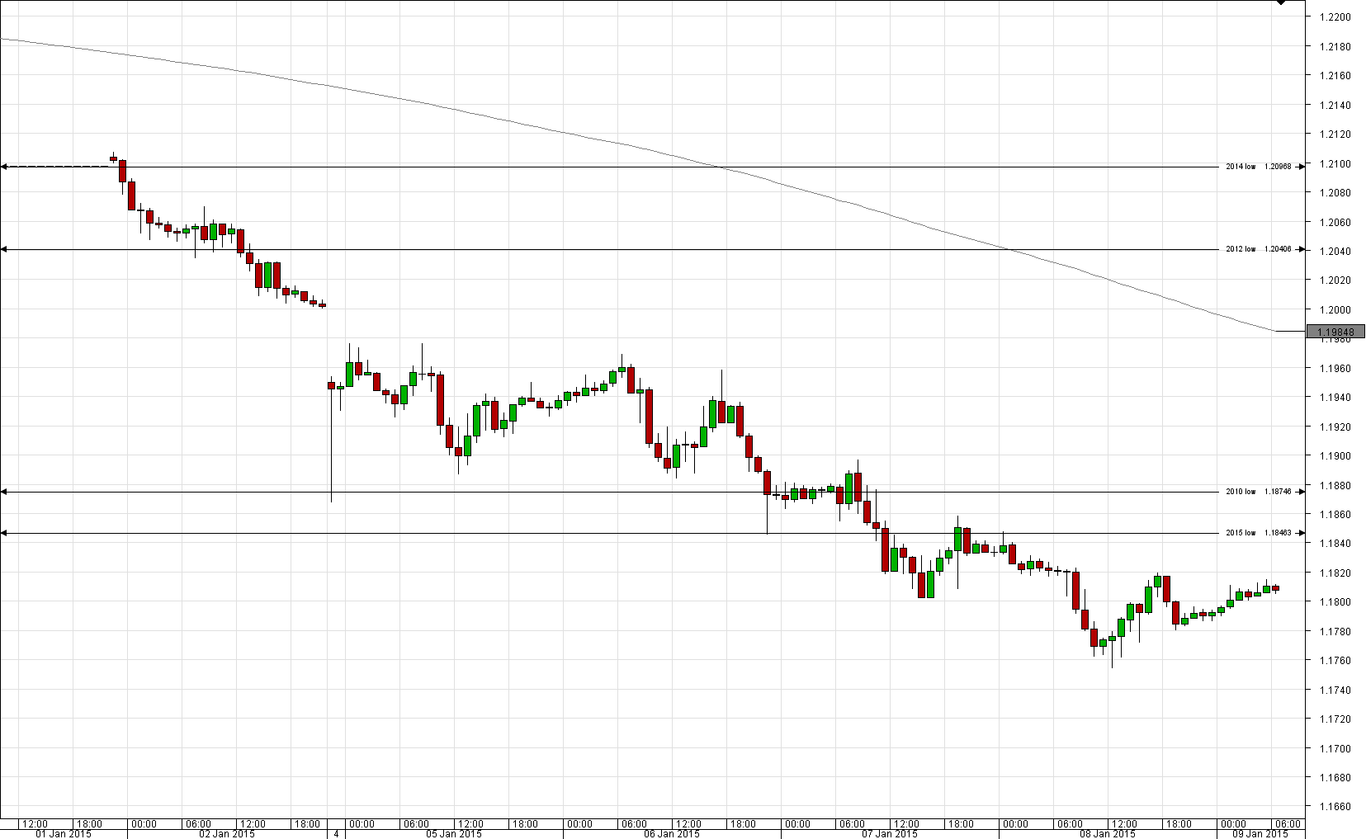Click the black diamond marker above the price axis
This screenshot has height=839, width=1366.
(x=1281, y=2)
